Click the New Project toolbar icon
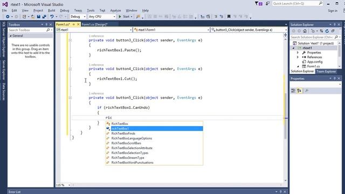The image size is (345, 194). click(24, 17)
